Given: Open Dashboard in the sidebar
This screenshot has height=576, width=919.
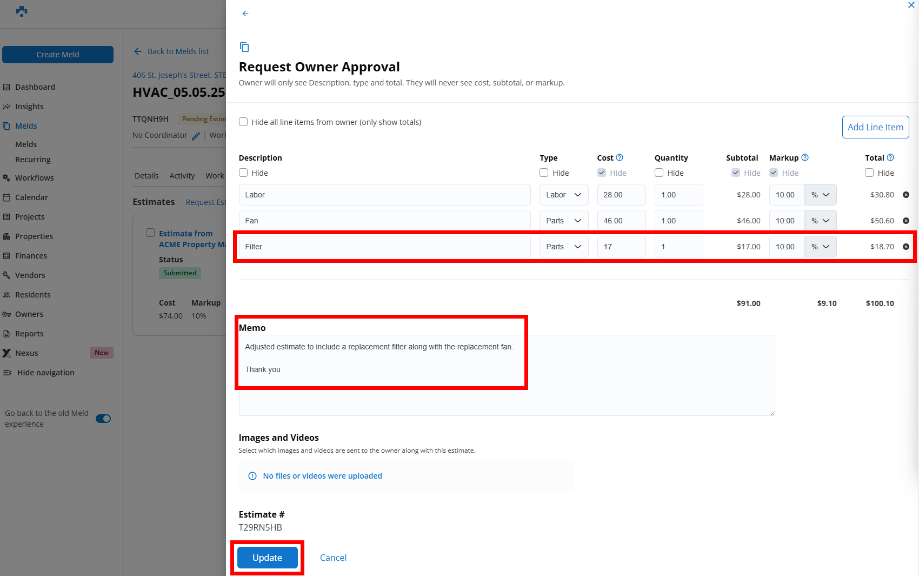Looking at the screenshot, I should tap(35, 87).
